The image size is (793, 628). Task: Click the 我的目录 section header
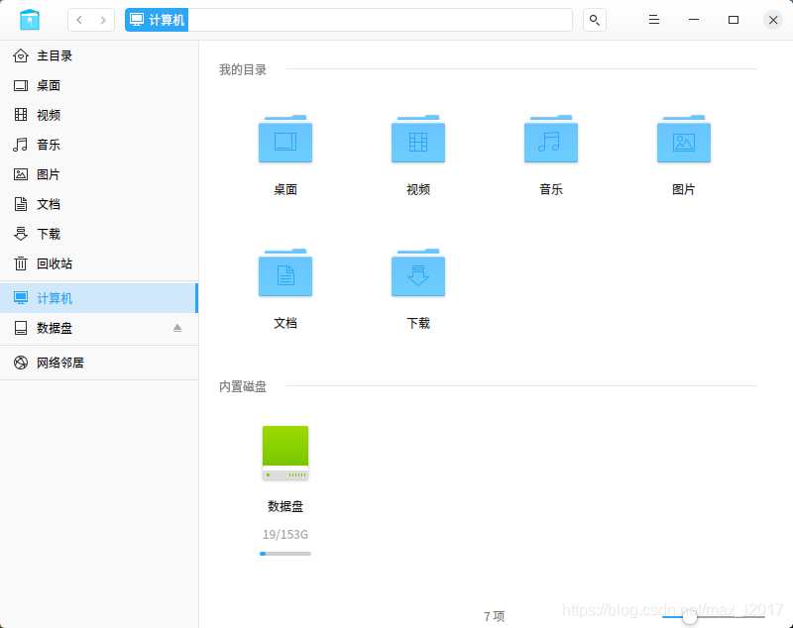243,69
